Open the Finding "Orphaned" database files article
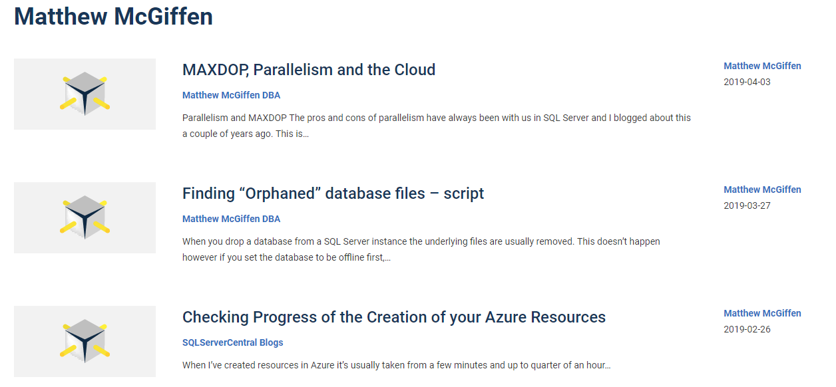The width and height of the screenshot is (836, 387). 333,193
